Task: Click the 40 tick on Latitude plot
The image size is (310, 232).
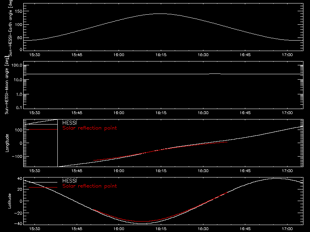Action: tap(20, 179)
